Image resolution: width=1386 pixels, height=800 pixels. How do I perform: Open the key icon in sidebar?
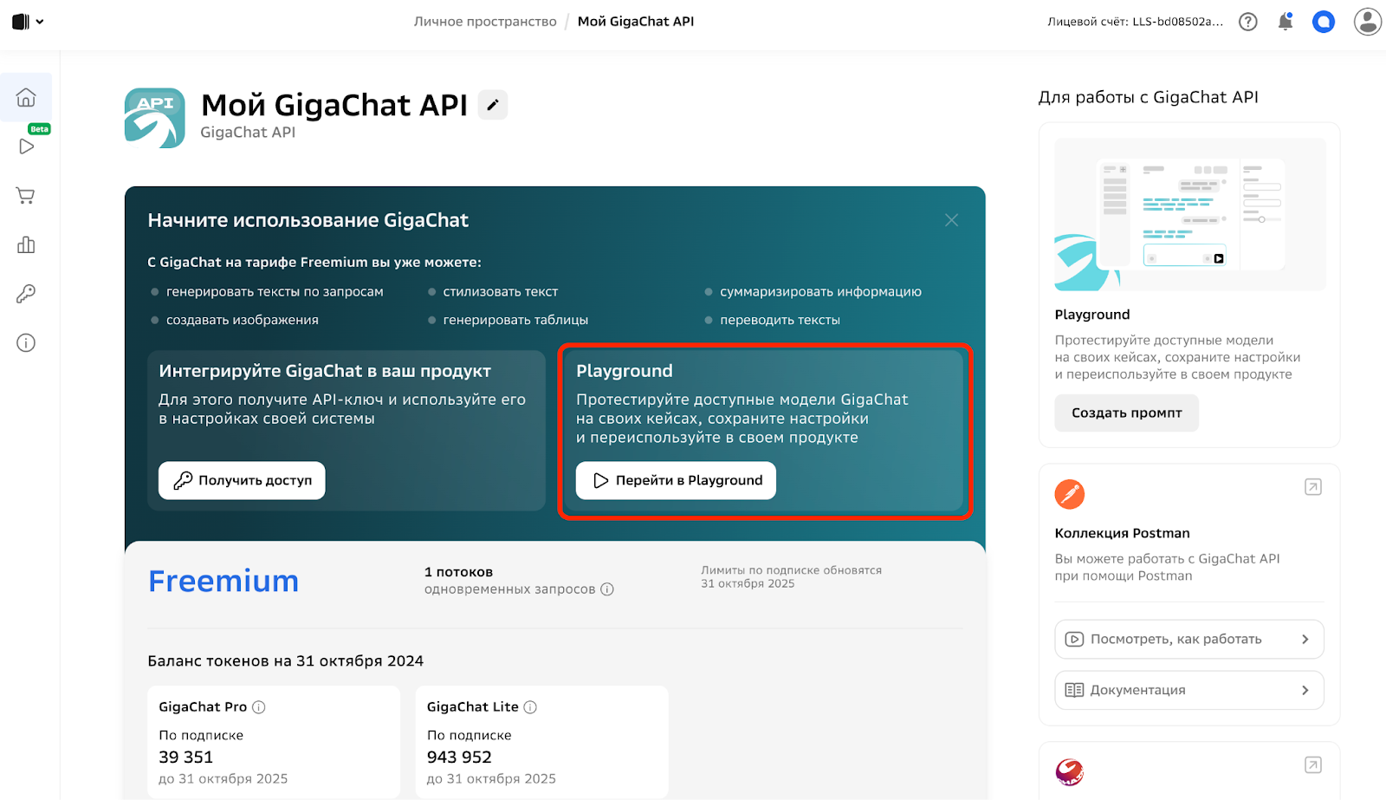(x=26, y=294)
